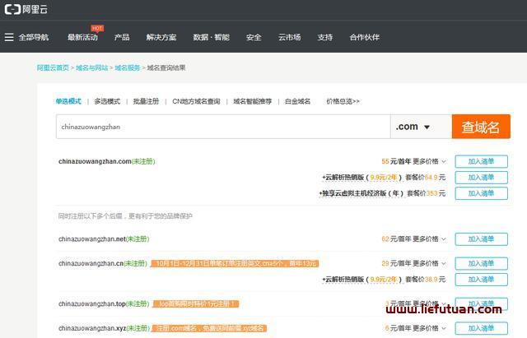Click chinazuowangzhan.net result text
The image size is (527, 338).
click(x=92, y=239)
